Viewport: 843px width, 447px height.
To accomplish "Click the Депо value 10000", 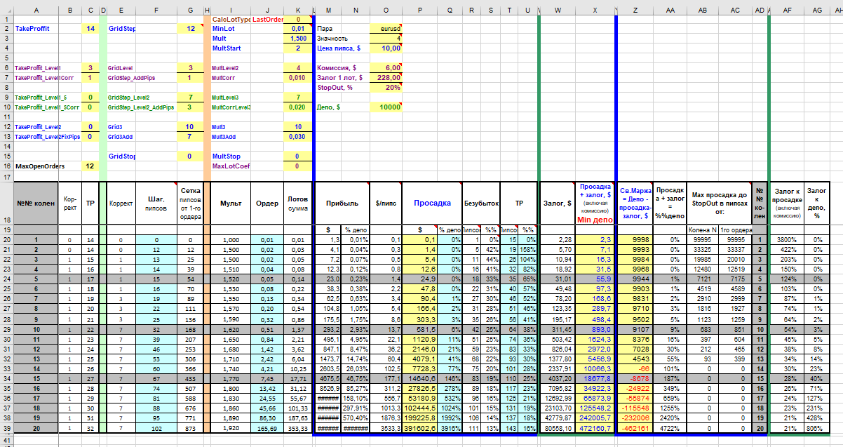I will (386, 107).
